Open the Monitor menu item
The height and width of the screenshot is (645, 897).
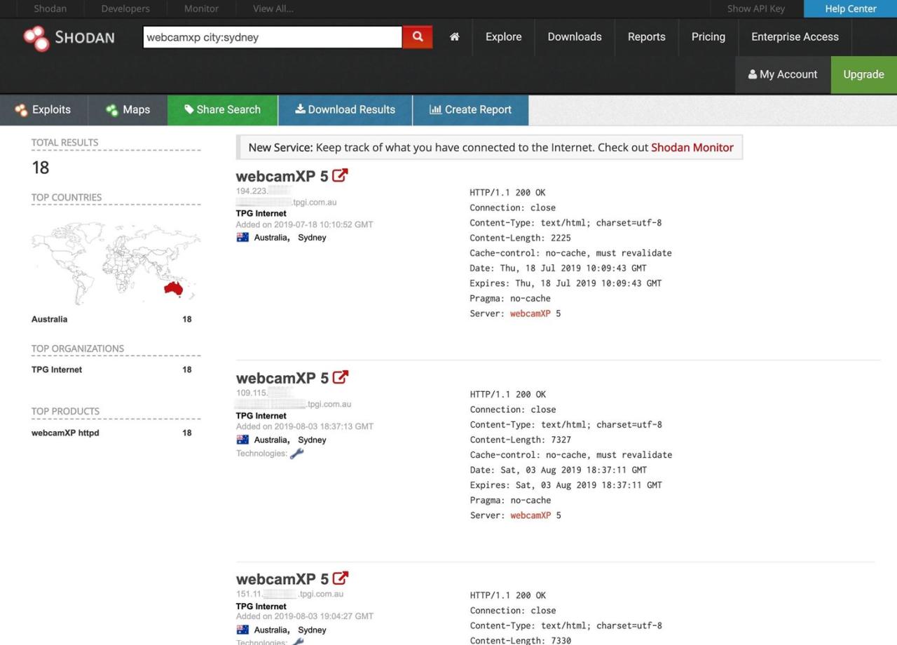201,8
